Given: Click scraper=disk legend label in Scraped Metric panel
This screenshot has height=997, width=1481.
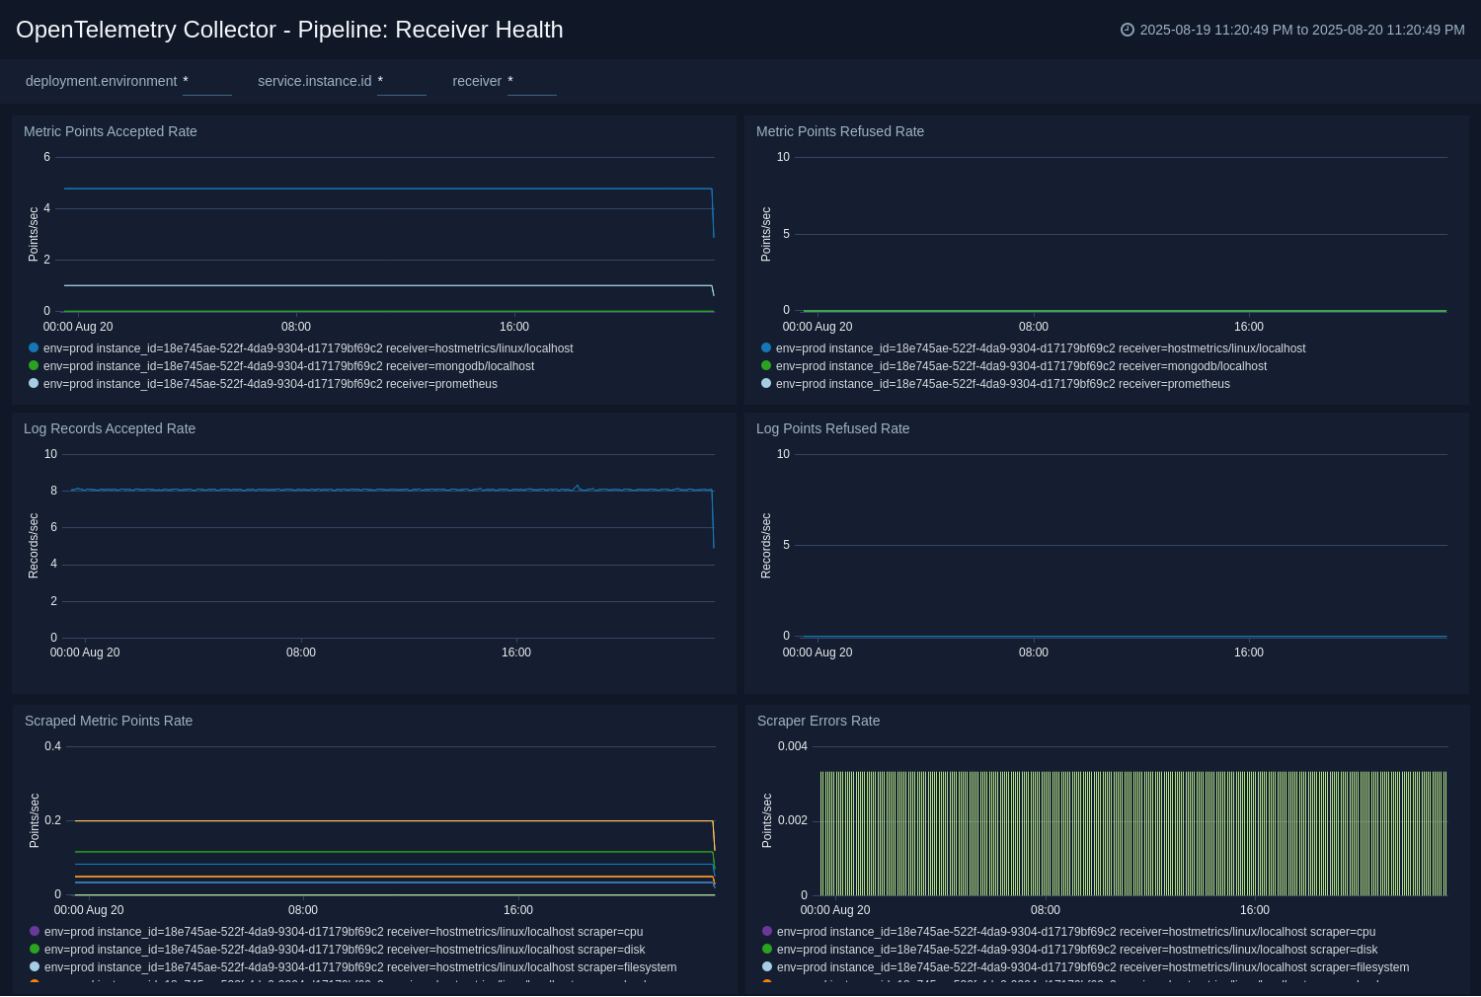Looking at the screenshot, I should [345, 950].
